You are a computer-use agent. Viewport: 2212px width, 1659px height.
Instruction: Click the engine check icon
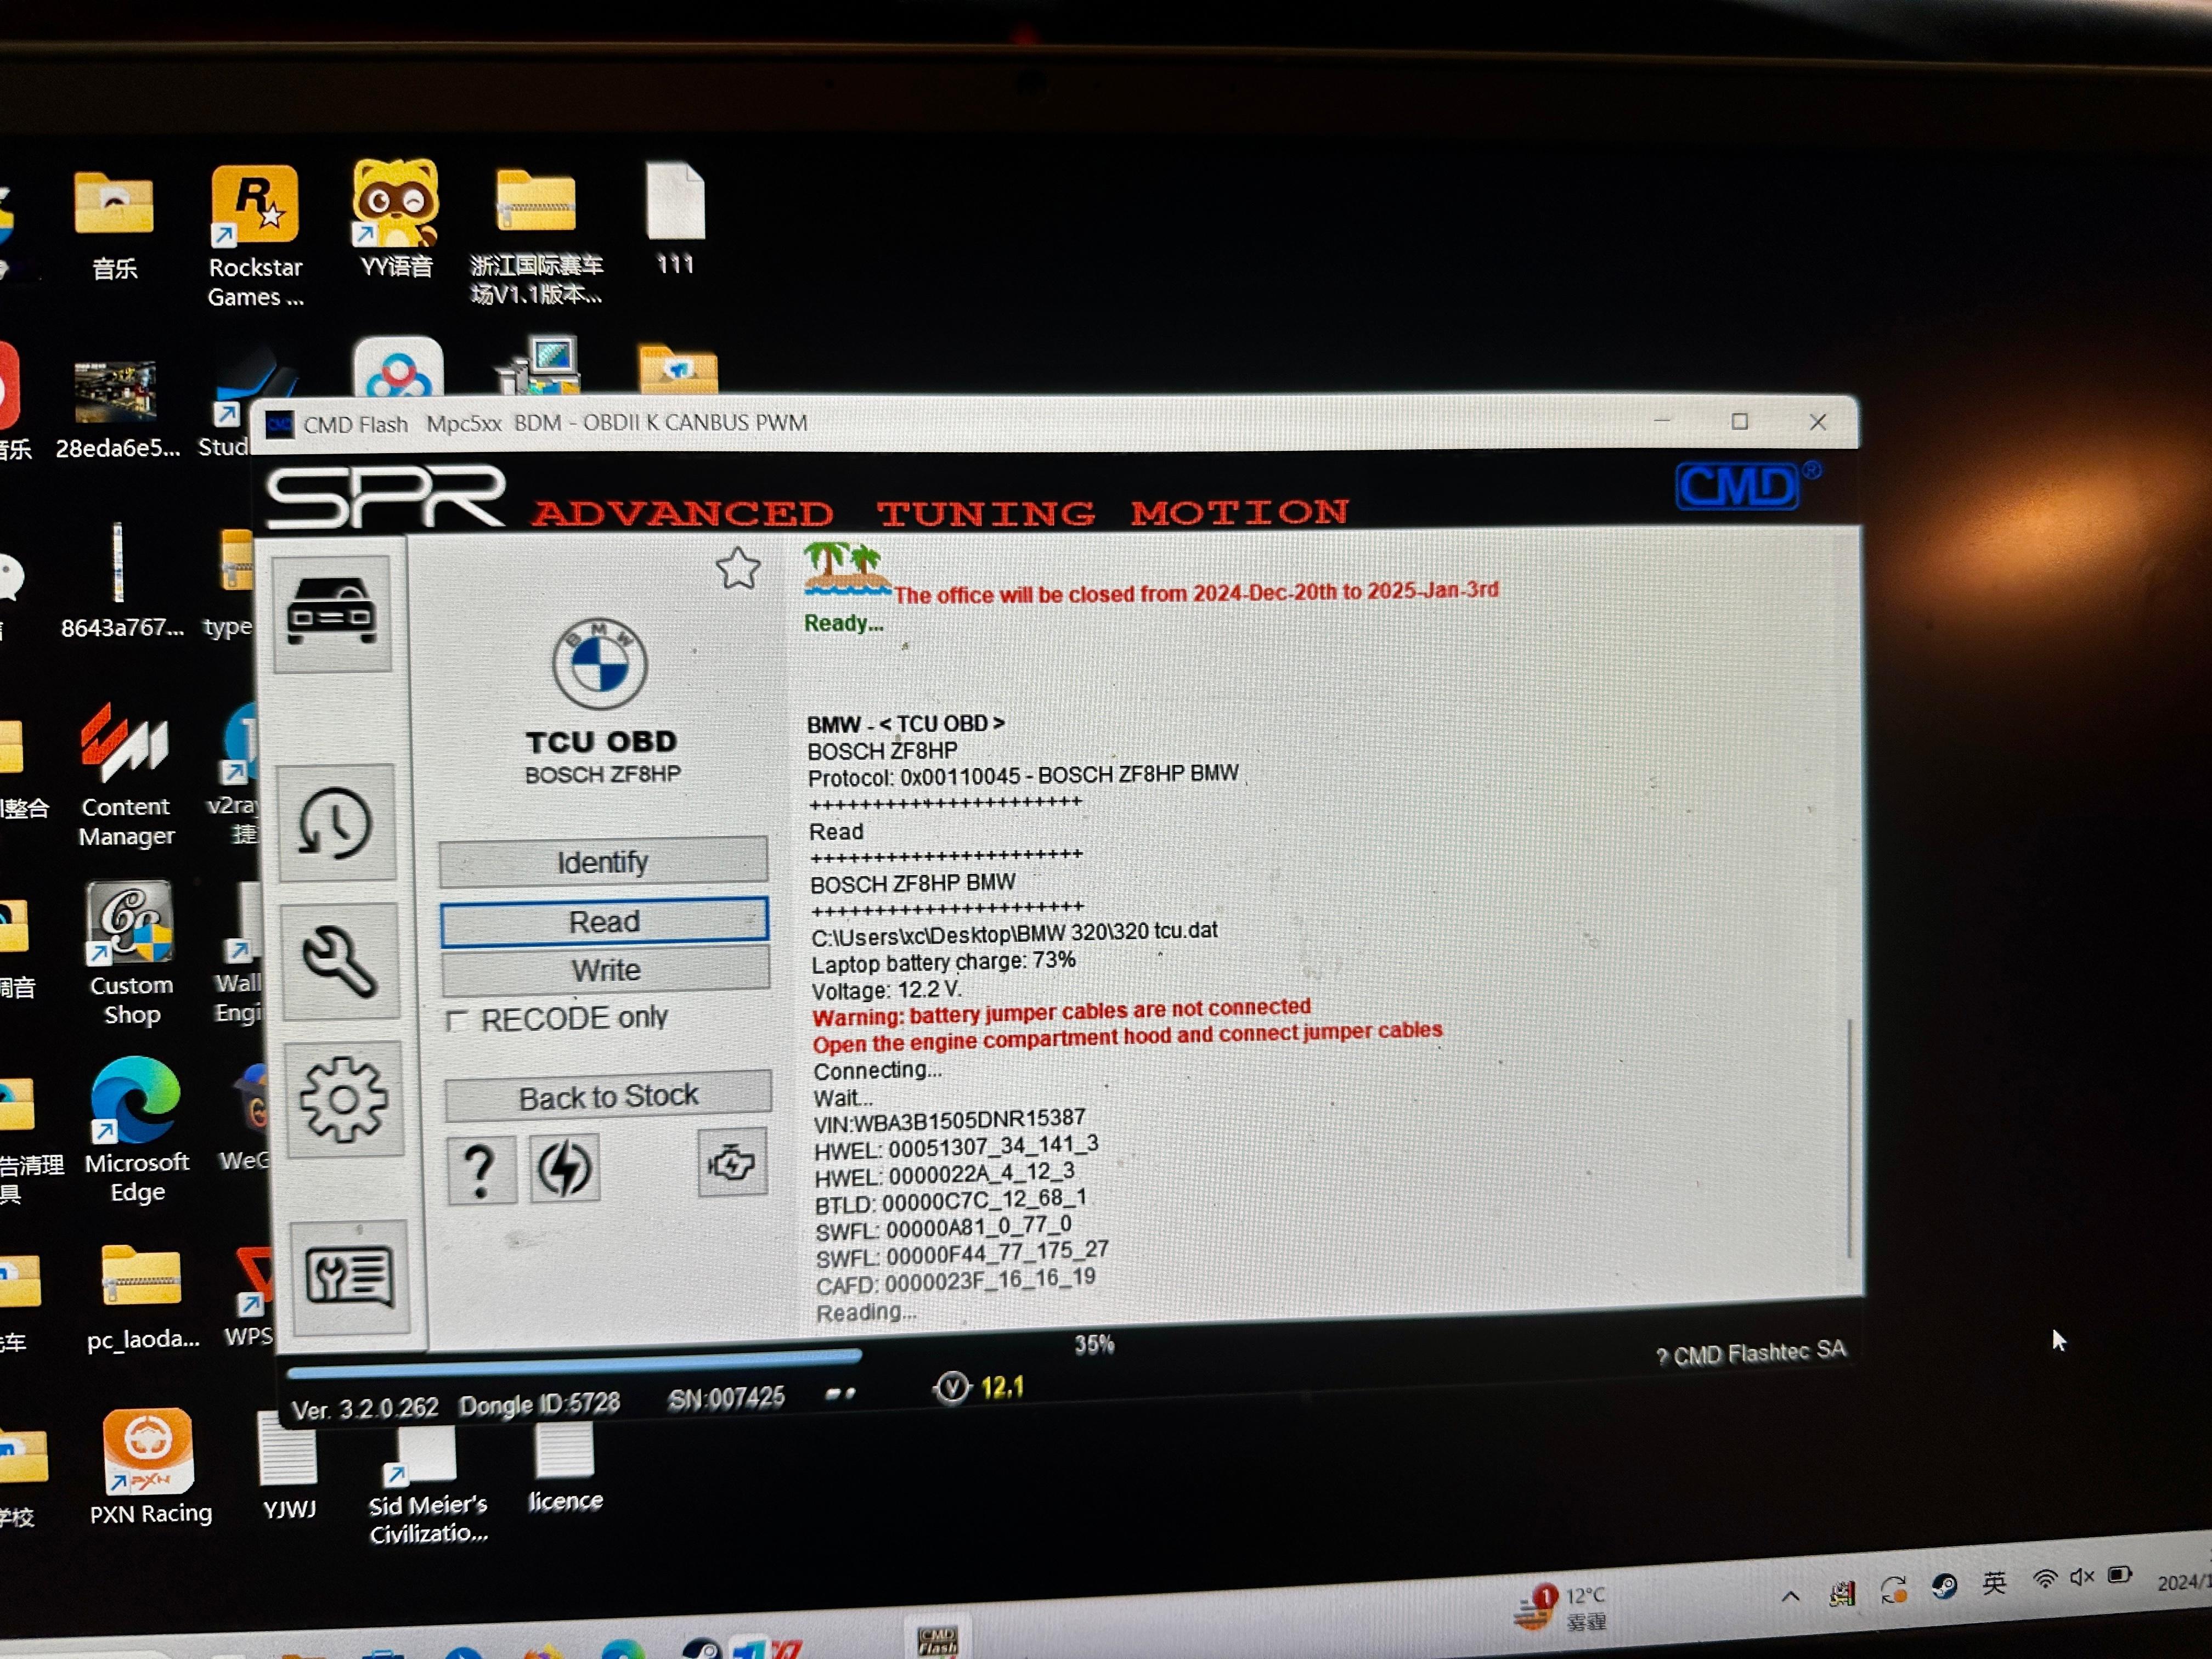732,1162
